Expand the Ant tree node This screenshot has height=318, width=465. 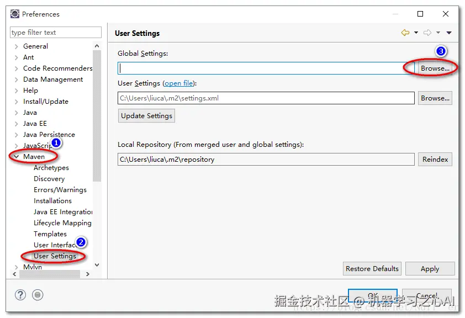pos(17,57)
